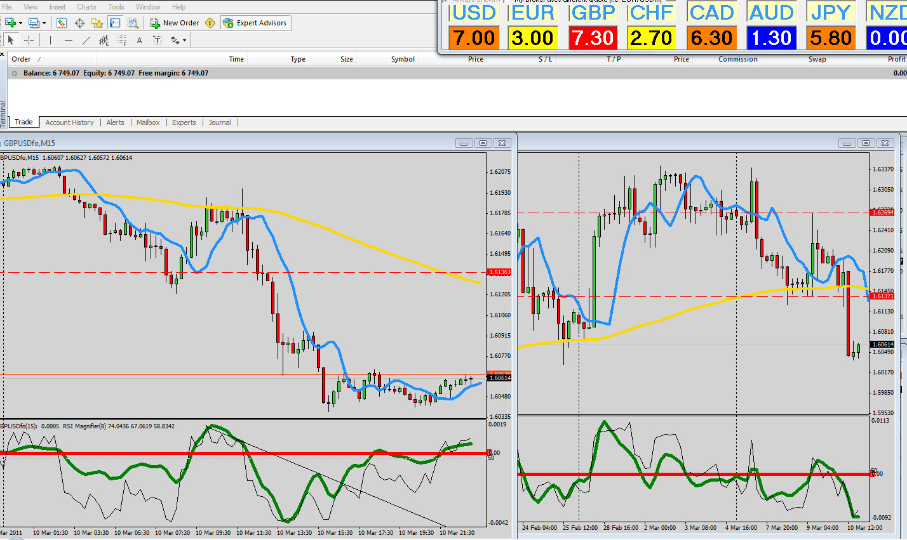
Task: Toggle the Data Window crosshair-target icon
Action: pyautogui.click(x=79, y=23)
